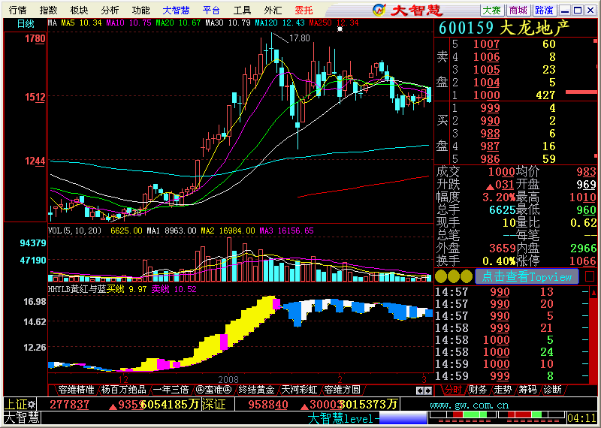
Task: Select the 蛮准 indicator tab
Action: (x=213, y=390)
